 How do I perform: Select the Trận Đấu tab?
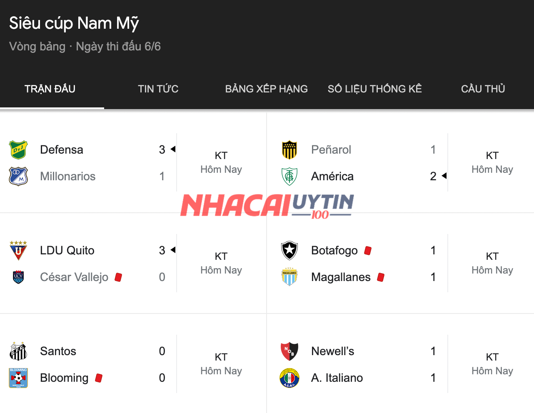pyautogui.click(x=50, y=89)
